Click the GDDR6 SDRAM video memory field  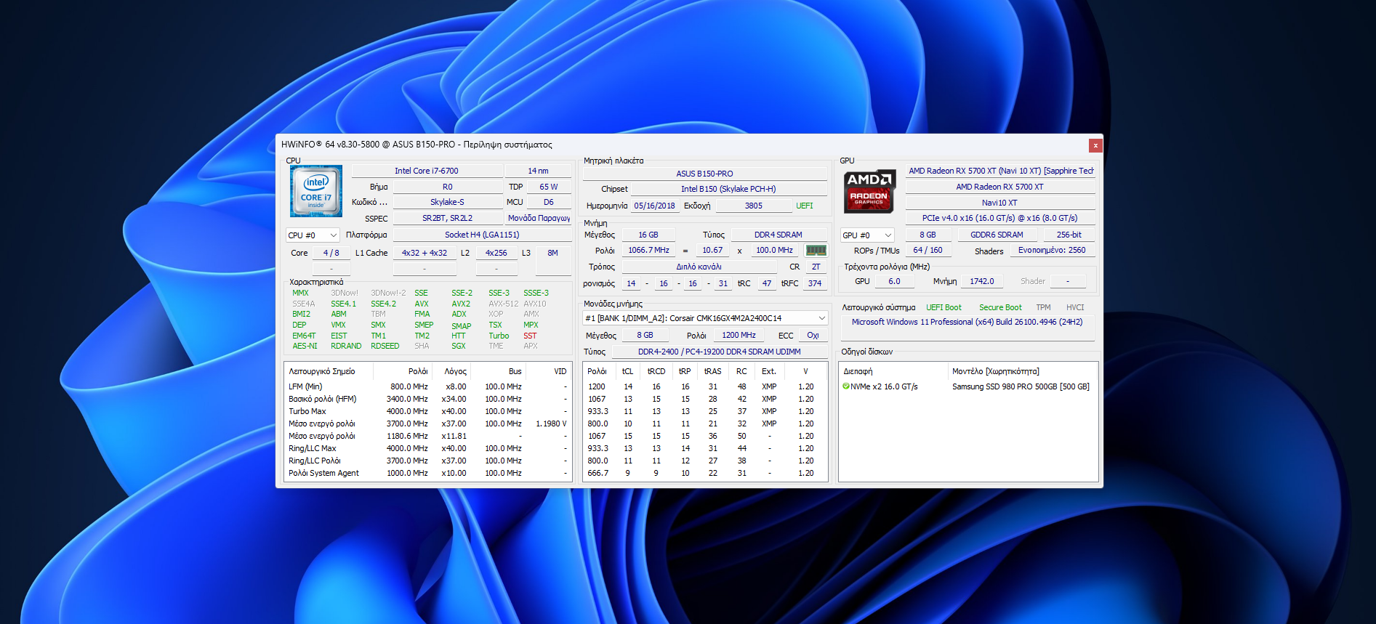coord(997,235)
